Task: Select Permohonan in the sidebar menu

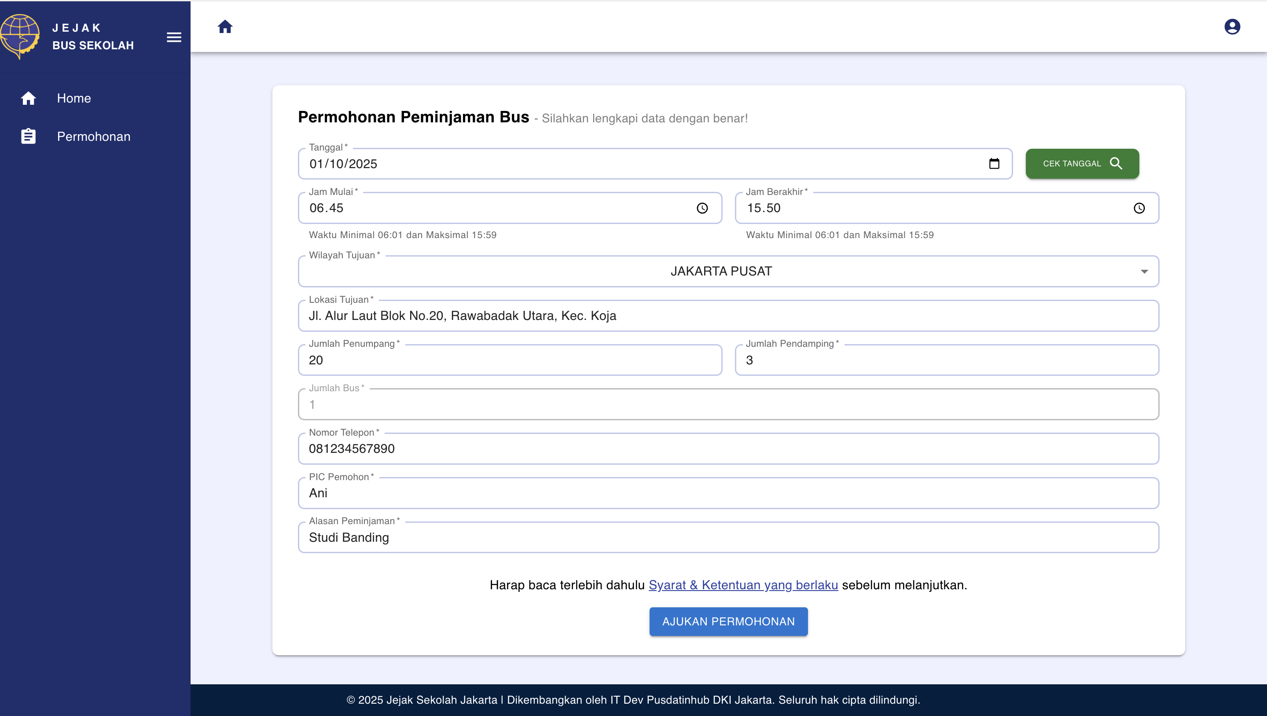Action: tap(93, 136)
